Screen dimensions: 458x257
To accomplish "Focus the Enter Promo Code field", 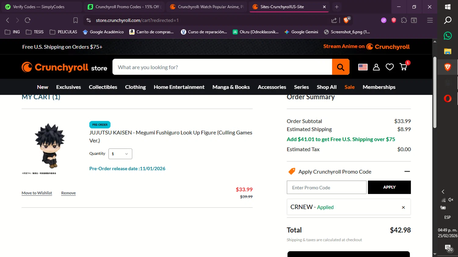I will tap(327, 187).
